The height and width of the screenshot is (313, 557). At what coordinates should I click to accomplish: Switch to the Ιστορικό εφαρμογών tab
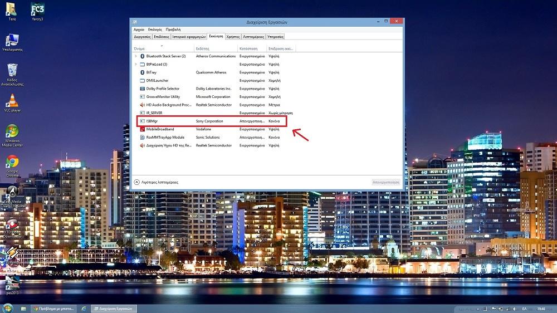click(x=189, y=37)
